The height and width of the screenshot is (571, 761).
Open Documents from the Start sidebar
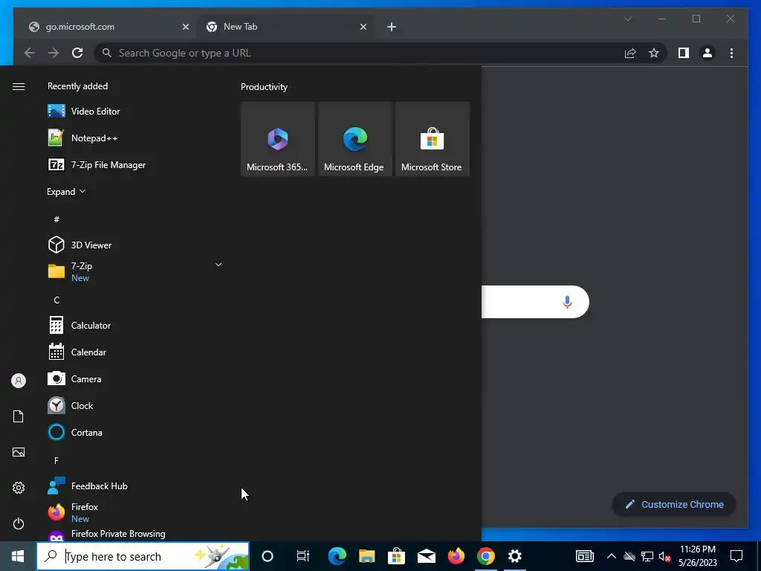19,416
